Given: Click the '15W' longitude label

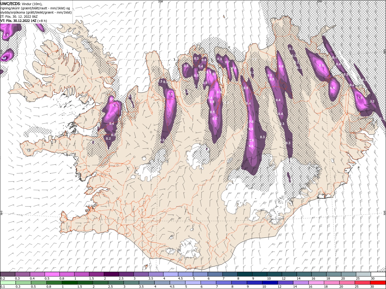Looking at the screenshot, I should point(319,1).
